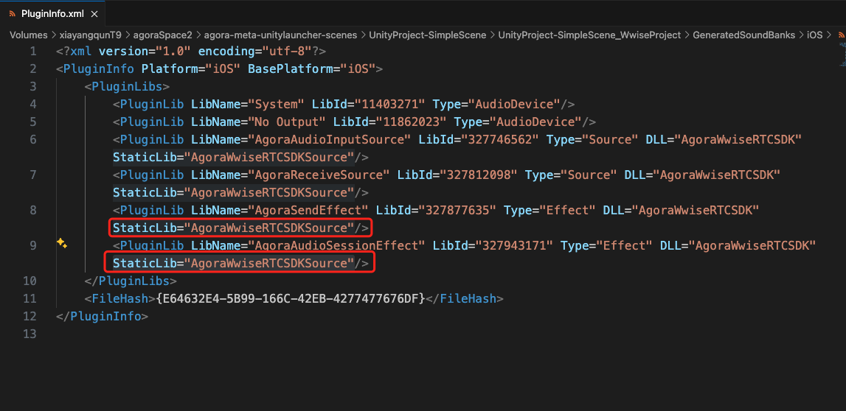Click the opening <PluginLibs> tag
846x411 pixels.
pyautogui.click(x=128, y=87)
